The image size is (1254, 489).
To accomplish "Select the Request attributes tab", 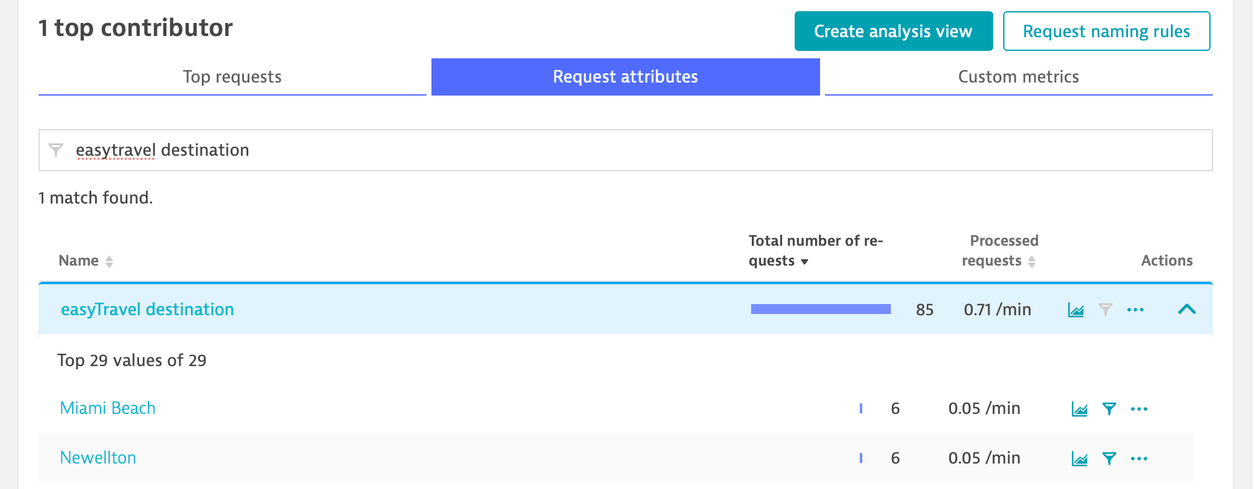I will [x=625, y=77].
